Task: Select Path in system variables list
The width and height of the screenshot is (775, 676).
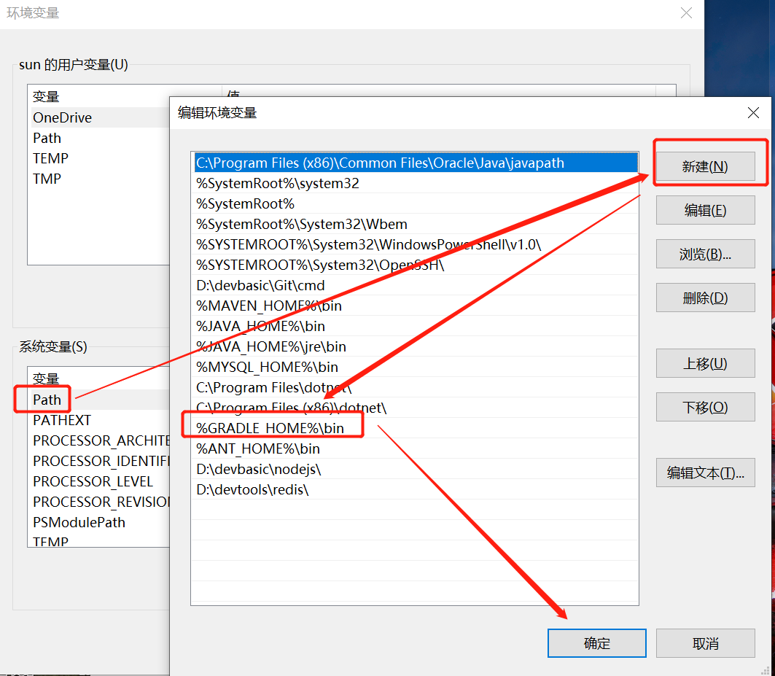Action: (x=101, y=400)
